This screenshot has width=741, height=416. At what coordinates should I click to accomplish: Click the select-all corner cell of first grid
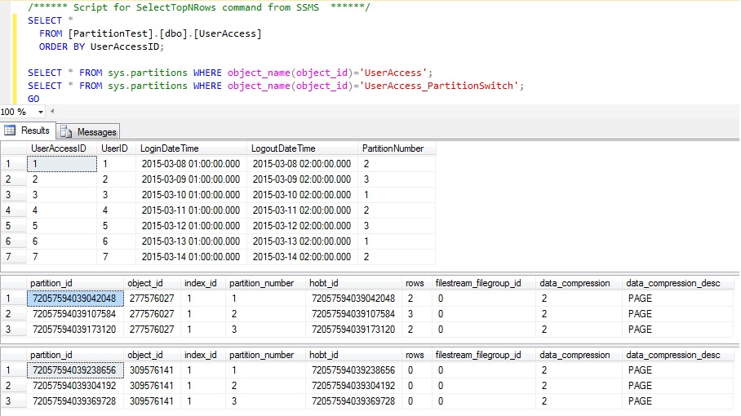tap(12, 148)
